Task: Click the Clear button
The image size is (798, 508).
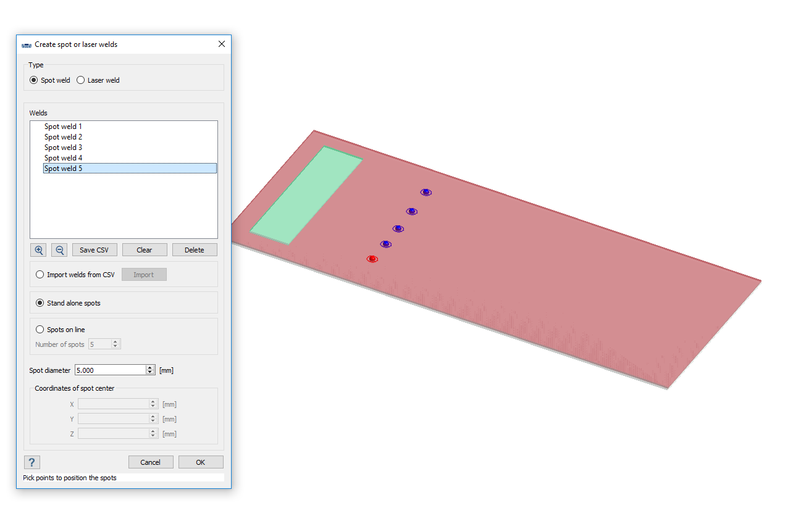Action: [x=145, y=250]
